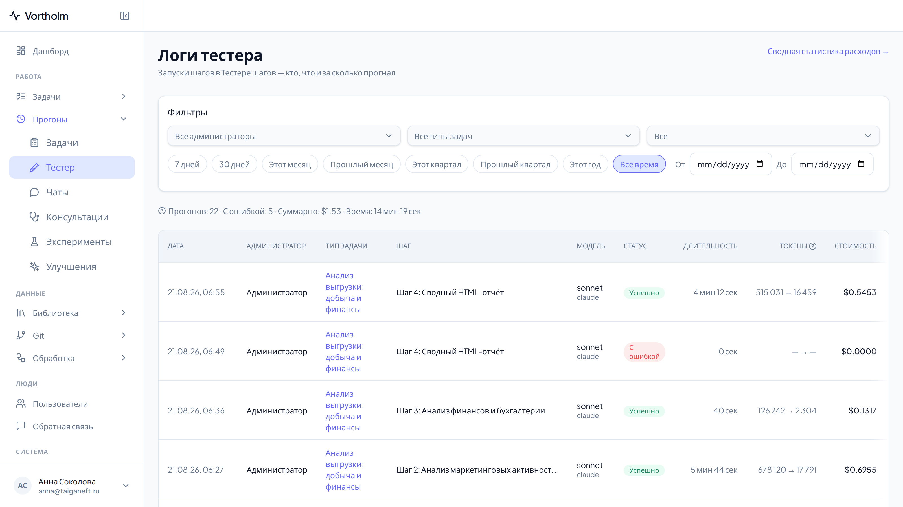Open task type link in 06:36 row

click(x=344, y=410)
